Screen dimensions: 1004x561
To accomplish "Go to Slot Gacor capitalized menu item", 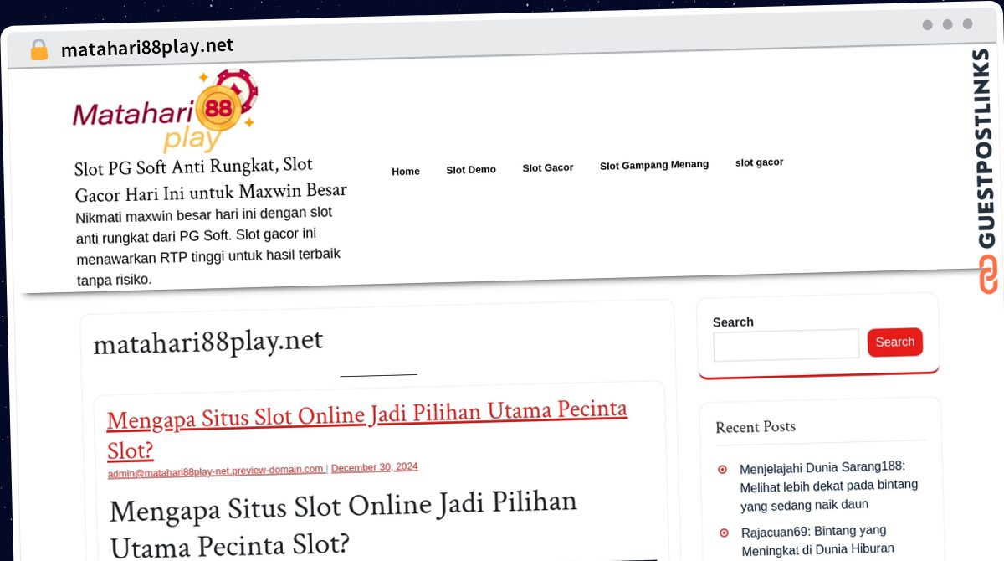I will tap(548, 167).
